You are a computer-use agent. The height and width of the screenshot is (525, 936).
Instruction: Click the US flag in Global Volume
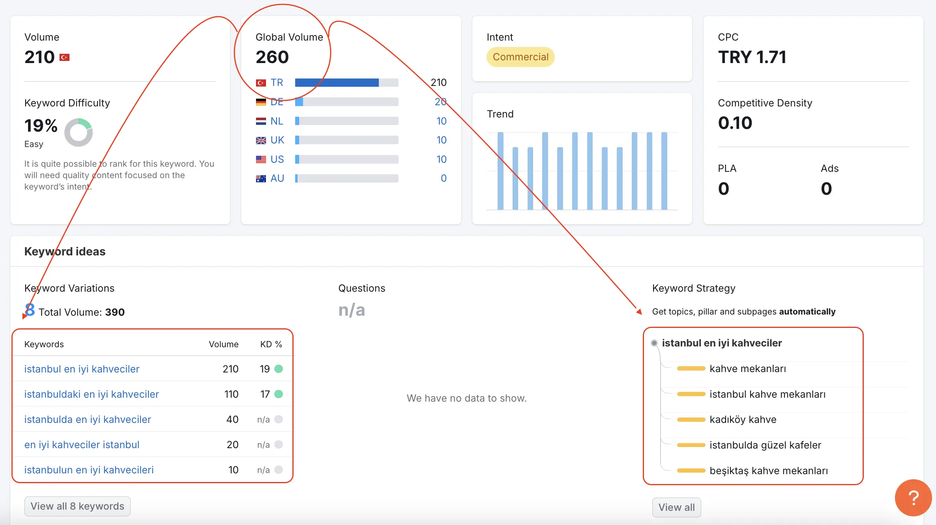261,159
